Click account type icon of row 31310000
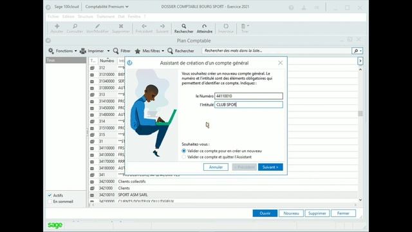This screenshot has width=412, height=232. pyautogui.click(x=92, y=75)
